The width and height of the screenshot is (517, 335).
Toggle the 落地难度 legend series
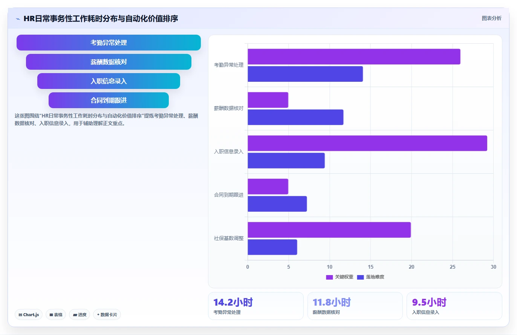pos(370,277)
